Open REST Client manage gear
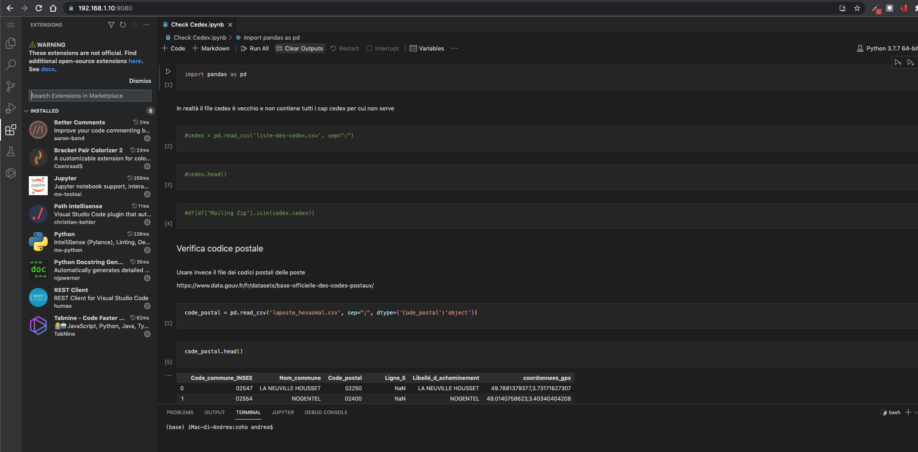This screenshot has width=918, height=452. point(147,306)
